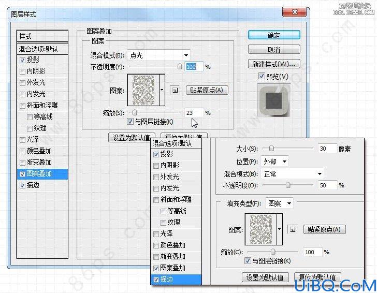Click new preset icon beside Stroke pattern swatch

tap(293, 229)
